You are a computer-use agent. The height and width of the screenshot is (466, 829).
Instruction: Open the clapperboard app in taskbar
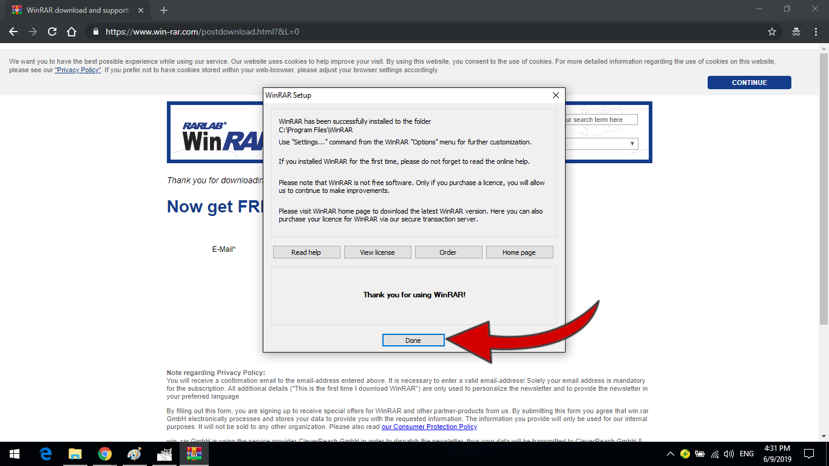[x=164, y=454]
